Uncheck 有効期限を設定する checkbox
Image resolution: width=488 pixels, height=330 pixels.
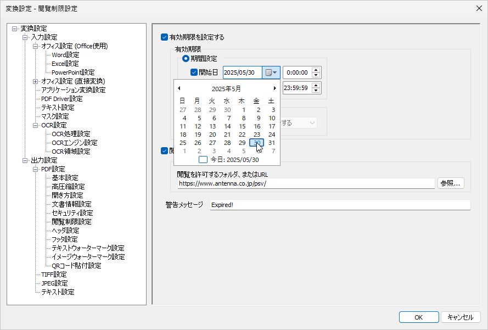[164, 37]
